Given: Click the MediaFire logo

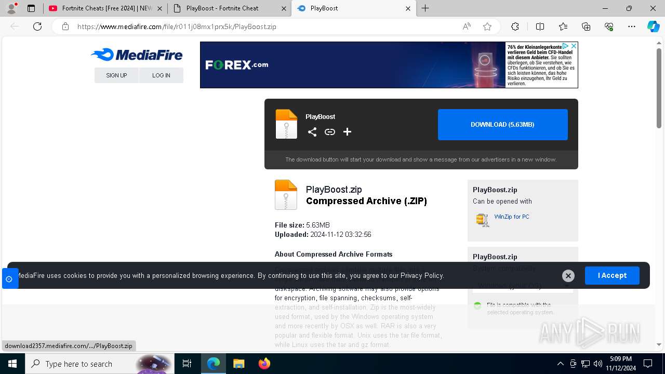Looking at the screenshot, I should pyautogui.click(x=137, y=55).
